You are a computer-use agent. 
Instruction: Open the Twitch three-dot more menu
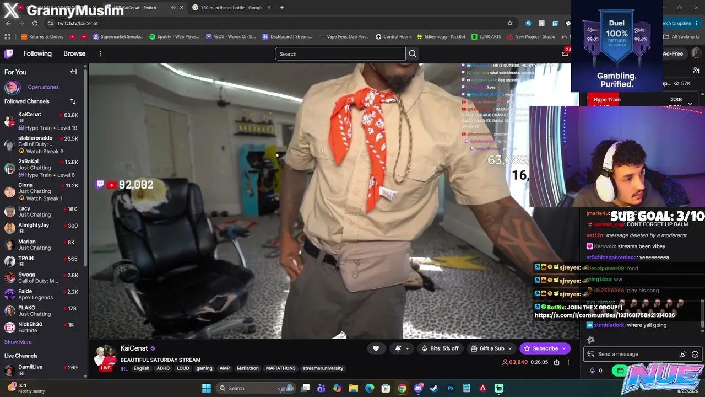click(100, 53)
